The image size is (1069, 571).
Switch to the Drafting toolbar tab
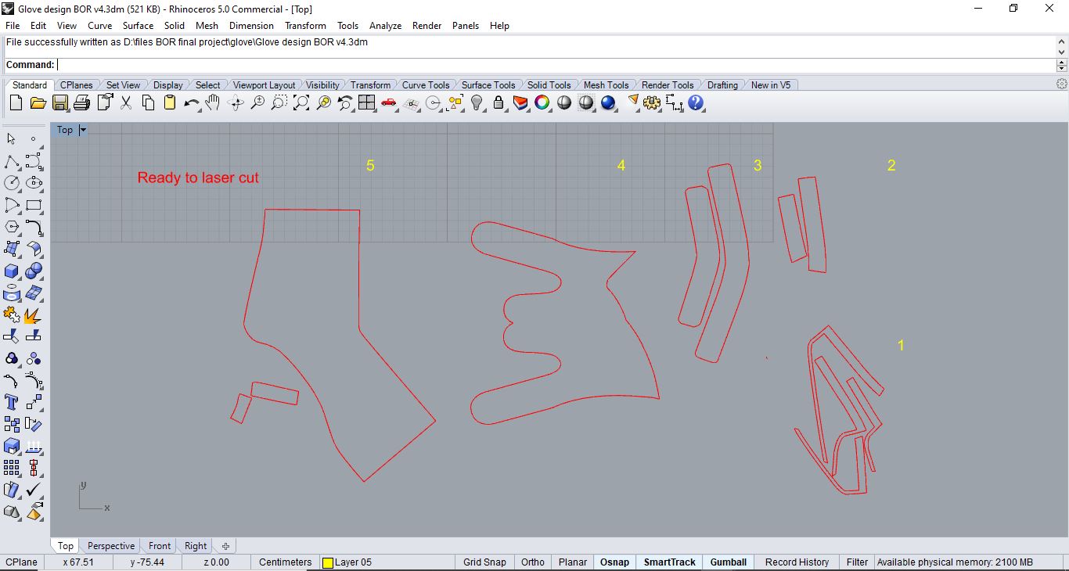722,85
